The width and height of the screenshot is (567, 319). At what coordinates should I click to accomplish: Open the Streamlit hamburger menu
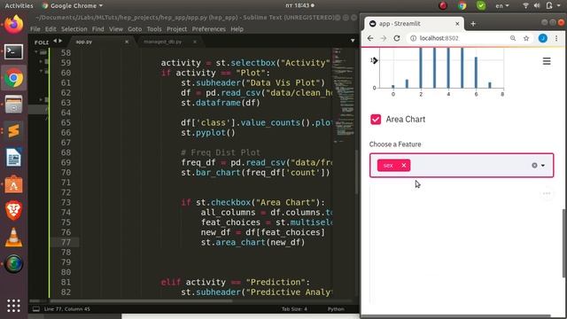point(547,61)
